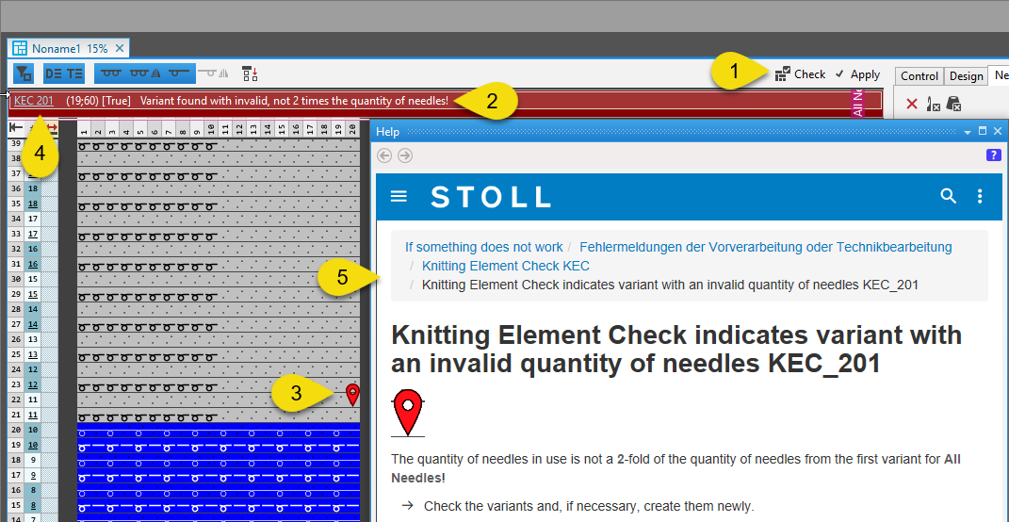The image size is (1009, 522).
Task: Click the row sort icon with red arrow
Action: pyautogui.click(x=250, y=73)
